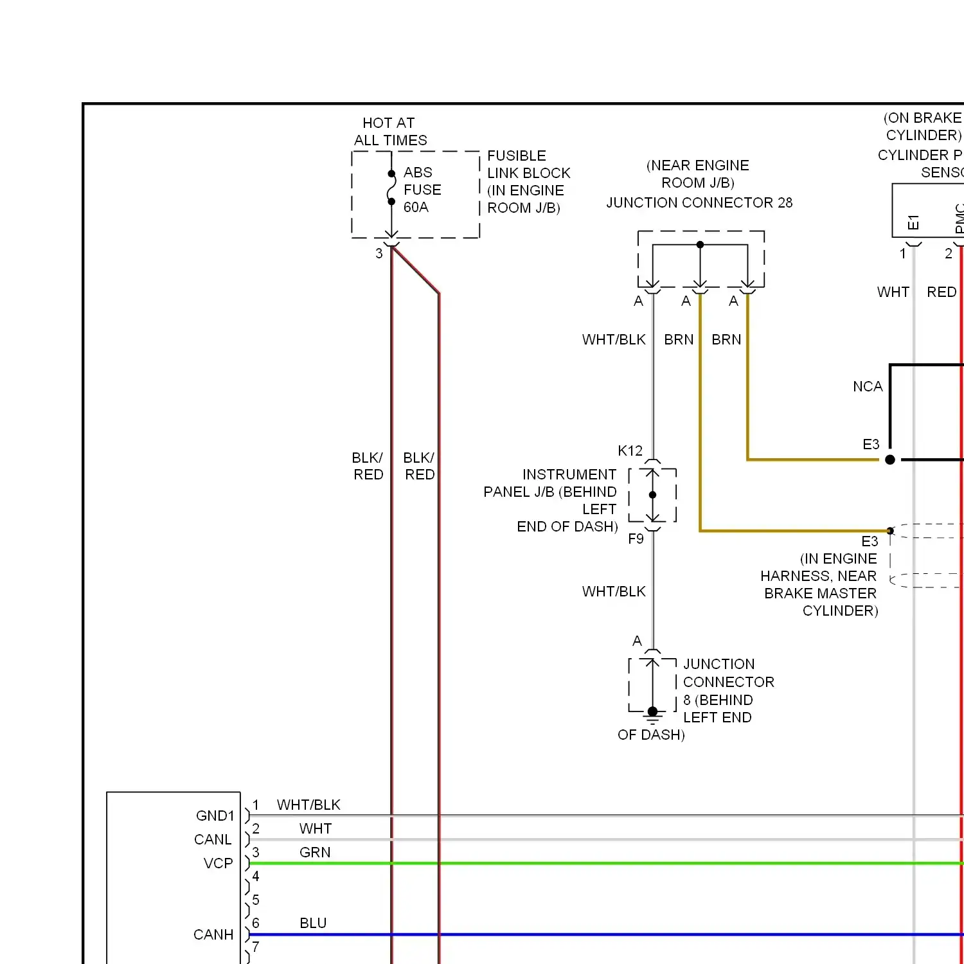Click "FUSIBLE LINK BLOCK" label text

529,165
